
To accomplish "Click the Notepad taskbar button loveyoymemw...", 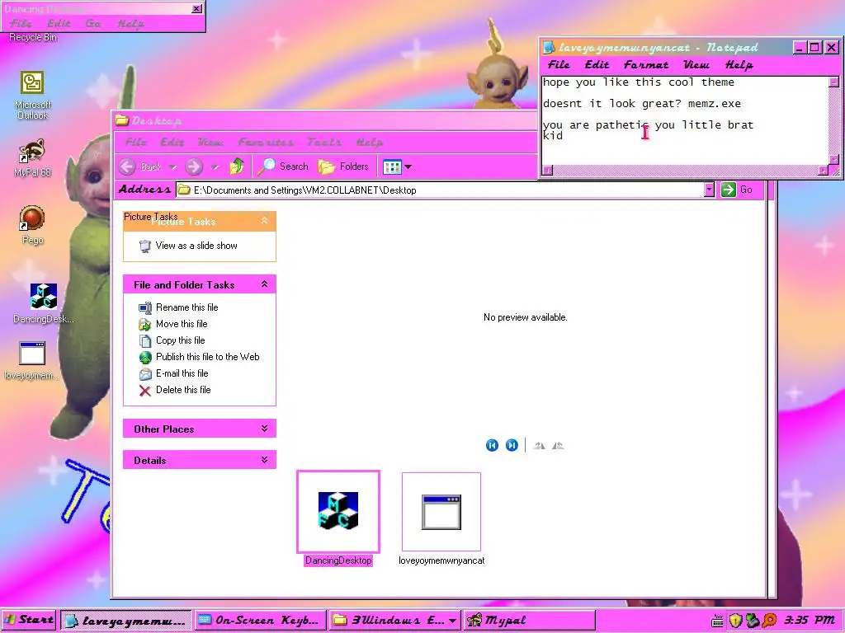I will (x=126, y=620).
